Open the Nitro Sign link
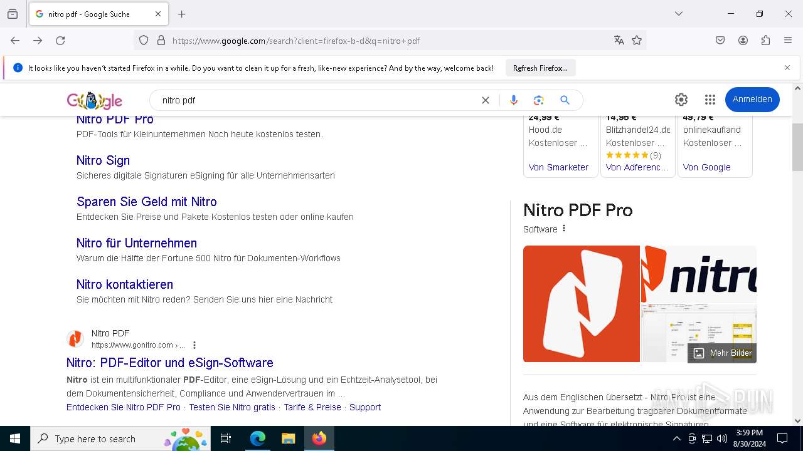This screenshot has width=803, height=451. [x=103, y=160]
